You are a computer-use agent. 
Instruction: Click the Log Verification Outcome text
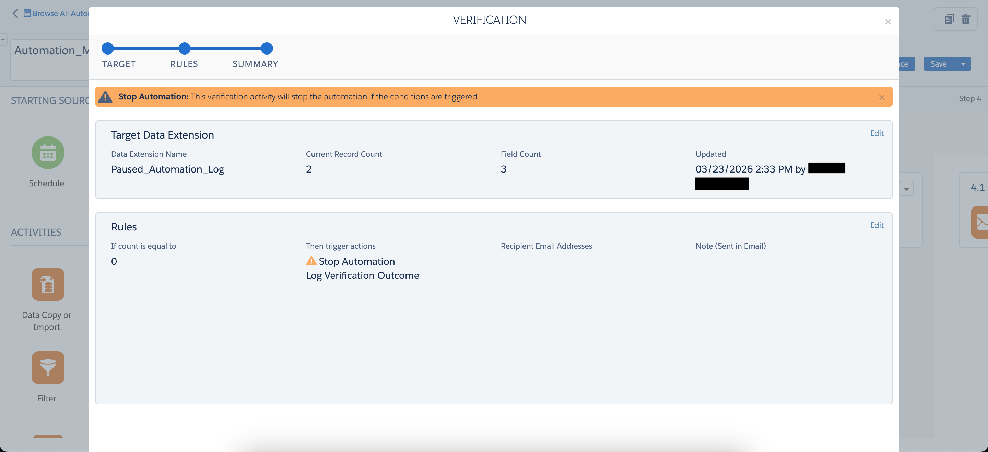363,275
